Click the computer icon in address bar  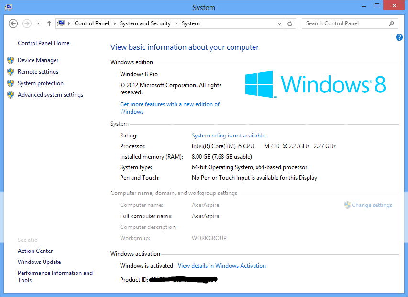[x=61, y=23]
